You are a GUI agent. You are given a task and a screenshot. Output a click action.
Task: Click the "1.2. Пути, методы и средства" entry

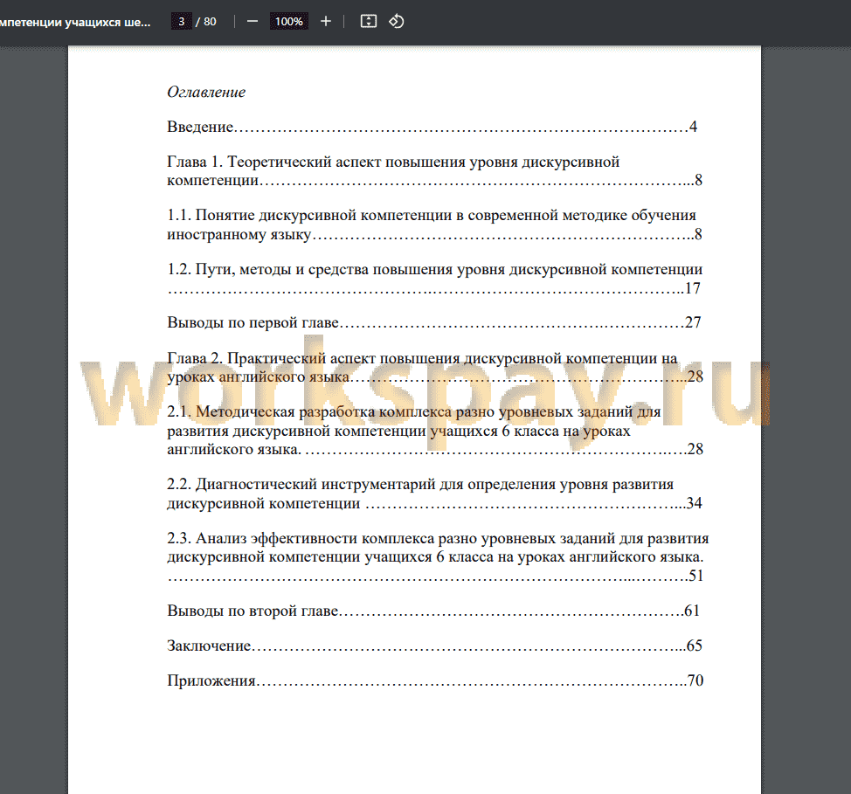coord(435,279)
